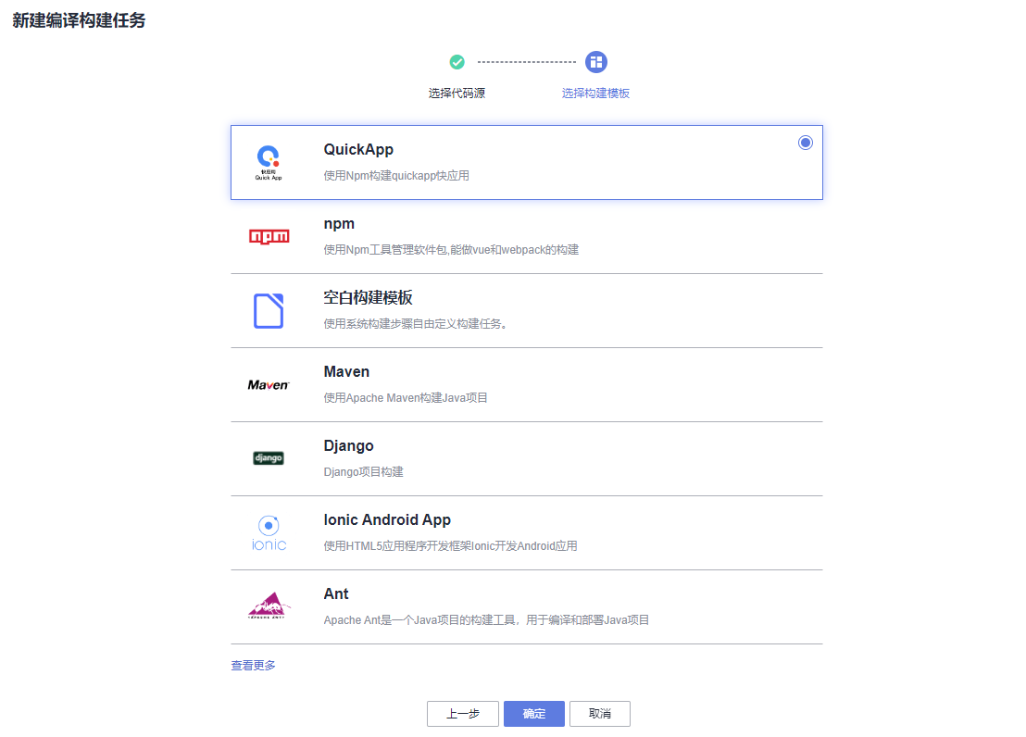This screenshot has width=1026, height=737.
Task: Select the Ant template description text
Action: coord(486,619)
